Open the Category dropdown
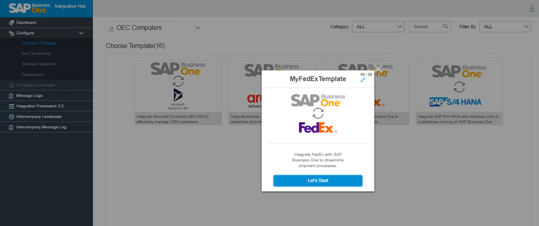539x226 pixels. (378, 27)
